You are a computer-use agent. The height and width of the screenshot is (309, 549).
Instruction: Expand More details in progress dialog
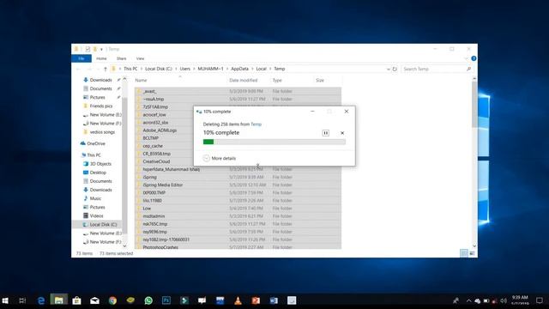[220, 158]
